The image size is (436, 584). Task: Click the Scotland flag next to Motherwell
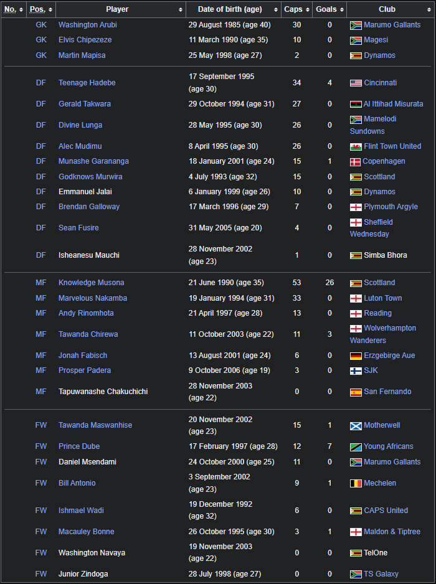click(356, 426)
